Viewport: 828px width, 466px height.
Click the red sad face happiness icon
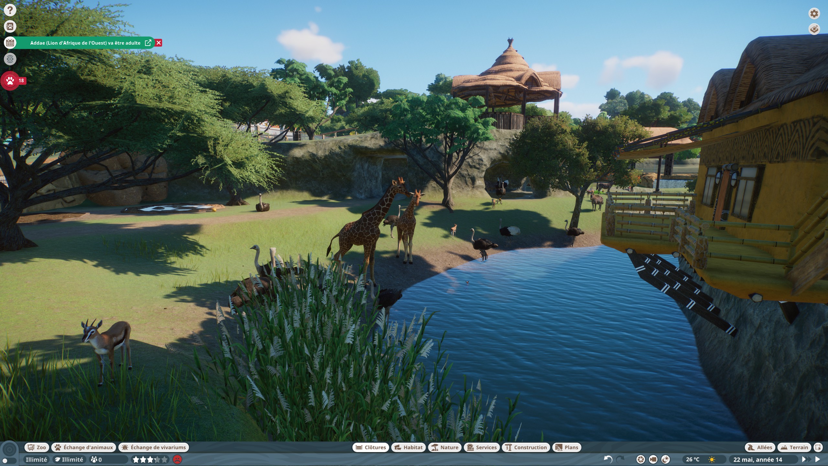point(177,459)
